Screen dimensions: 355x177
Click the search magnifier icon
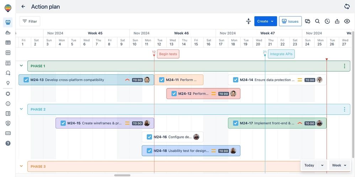pos(317,21)
